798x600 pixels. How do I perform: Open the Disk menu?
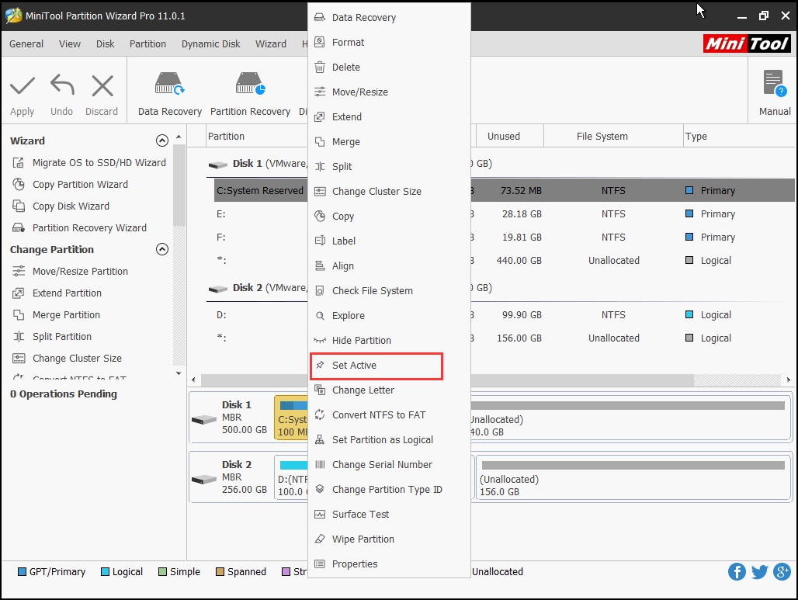(x=106, y=43)
